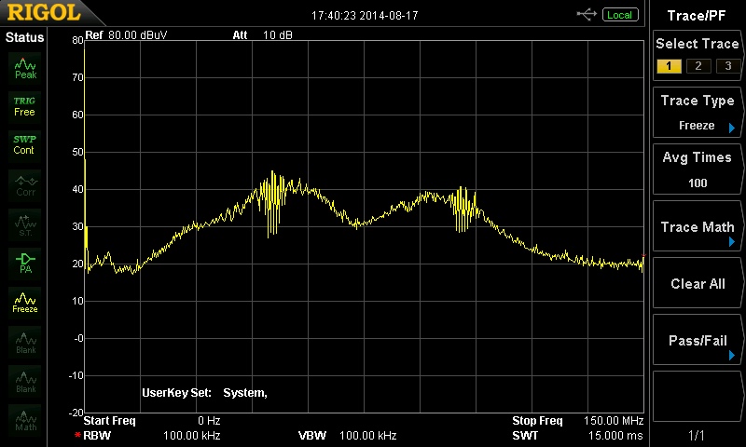Click the Status panel header
The width and height of the screenshot is (746, 447).
pos(25,37)
